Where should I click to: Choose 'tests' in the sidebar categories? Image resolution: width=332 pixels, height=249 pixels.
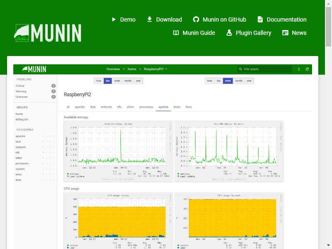tap(19, 174)
